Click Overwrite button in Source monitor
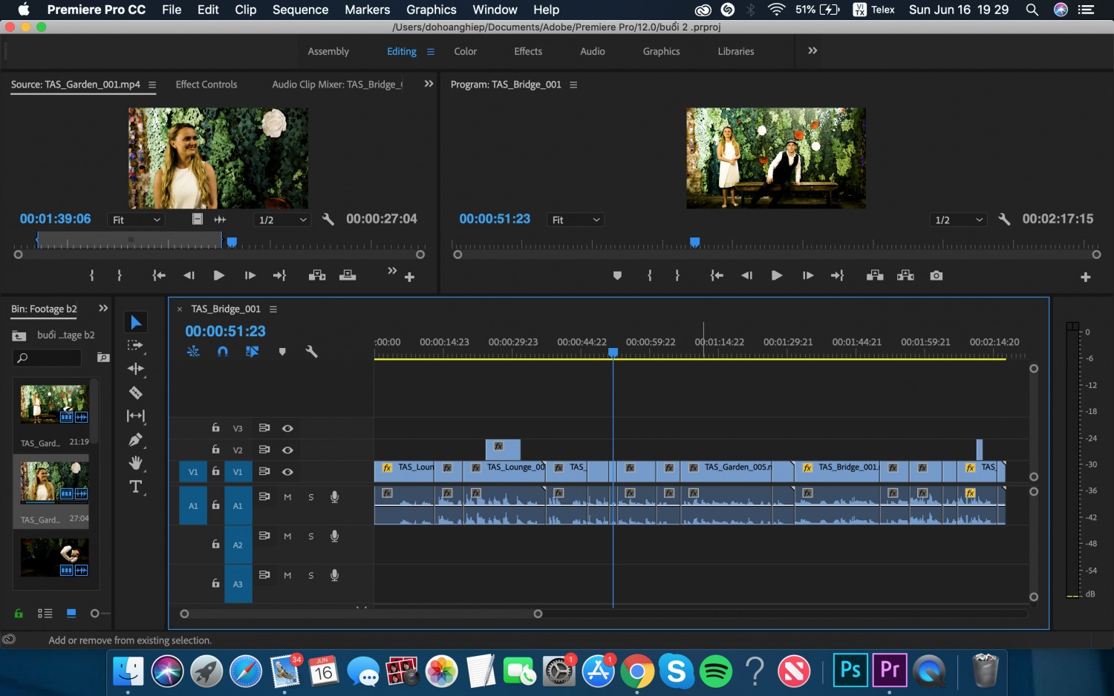Viewport: 1114px width, 696px height. (x=348, y=275)
